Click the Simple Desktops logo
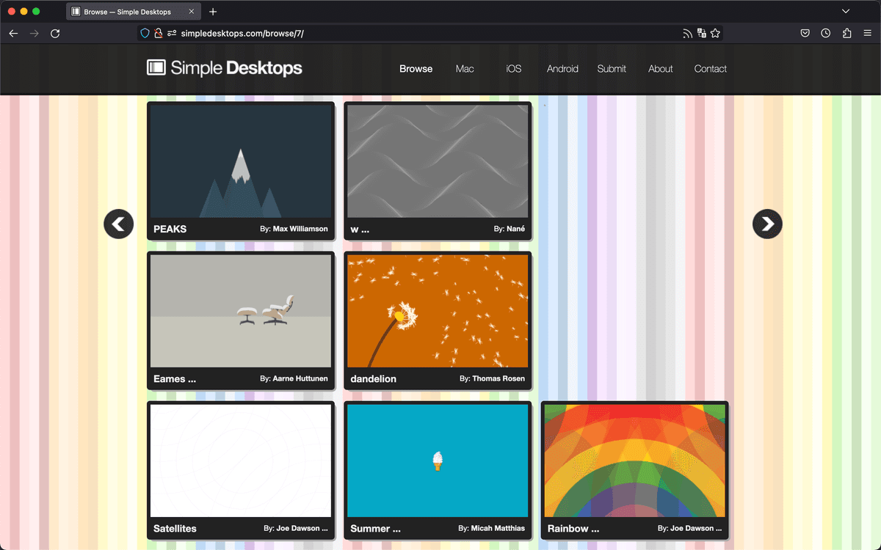The height and width of the screenshot is (550, 881). (x=225, y=68)
